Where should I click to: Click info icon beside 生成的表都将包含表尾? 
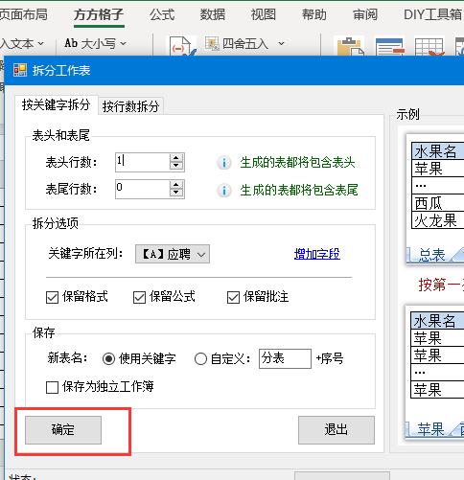[224, 191]
